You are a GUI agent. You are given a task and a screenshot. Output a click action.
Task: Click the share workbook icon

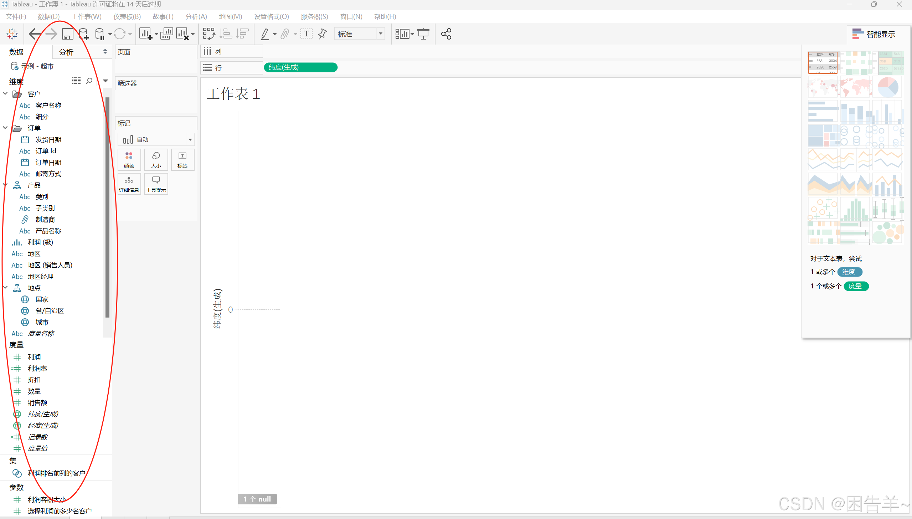446,34
